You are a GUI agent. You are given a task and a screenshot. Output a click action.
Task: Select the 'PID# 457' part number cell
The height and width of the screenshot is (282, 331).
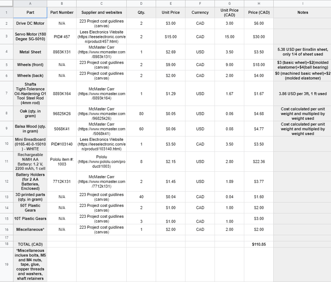tap(62, 36)
